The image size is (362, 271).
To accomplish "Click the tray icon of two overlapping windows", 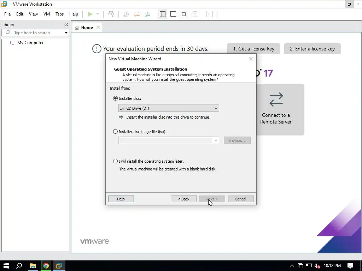I will click(300, 266).
